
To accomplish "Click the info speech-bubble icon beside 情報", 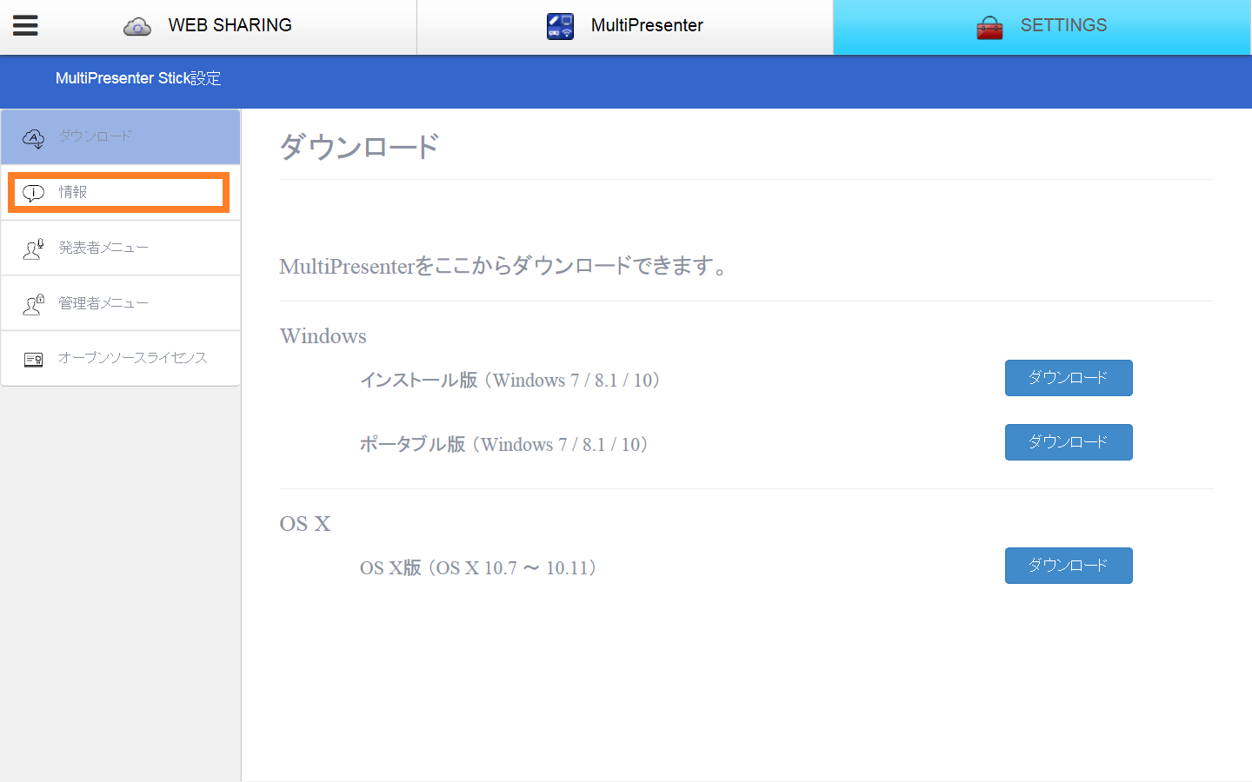I will coord(33,192).
